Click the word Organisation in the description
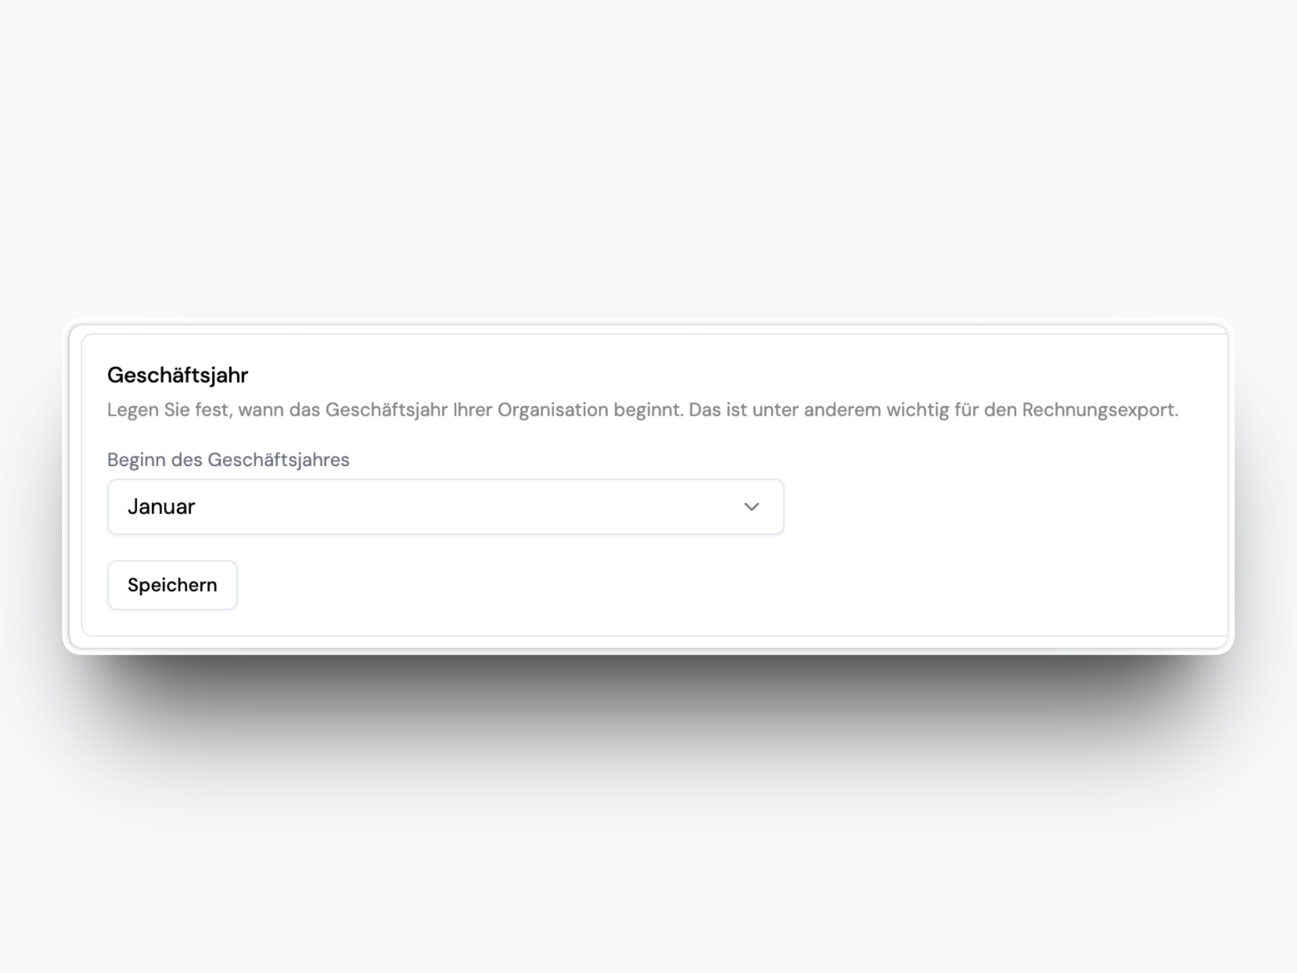 pyautogui.click(x=553, y=410)
